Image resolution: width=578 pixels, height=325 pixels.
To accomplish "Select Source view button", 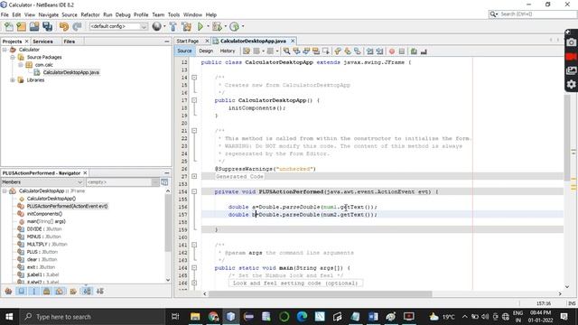I will pos(184,51).
